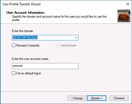Toggle the grayed Join Domain checkbox

[x=58, y=45]
